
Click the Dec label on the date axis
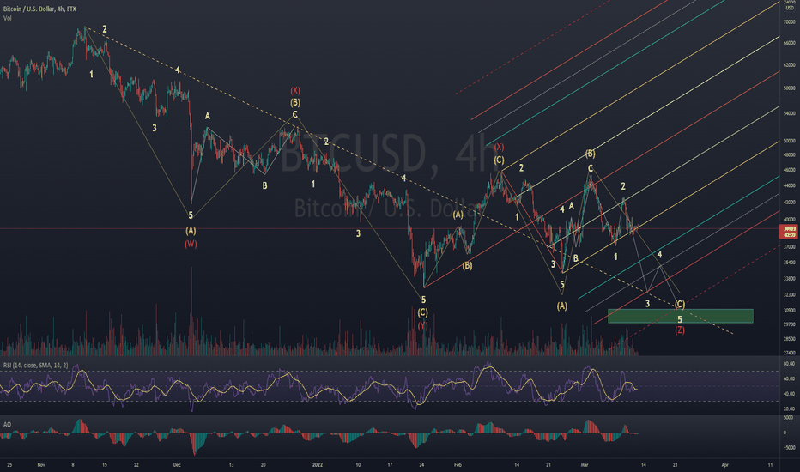click(177, 465)
